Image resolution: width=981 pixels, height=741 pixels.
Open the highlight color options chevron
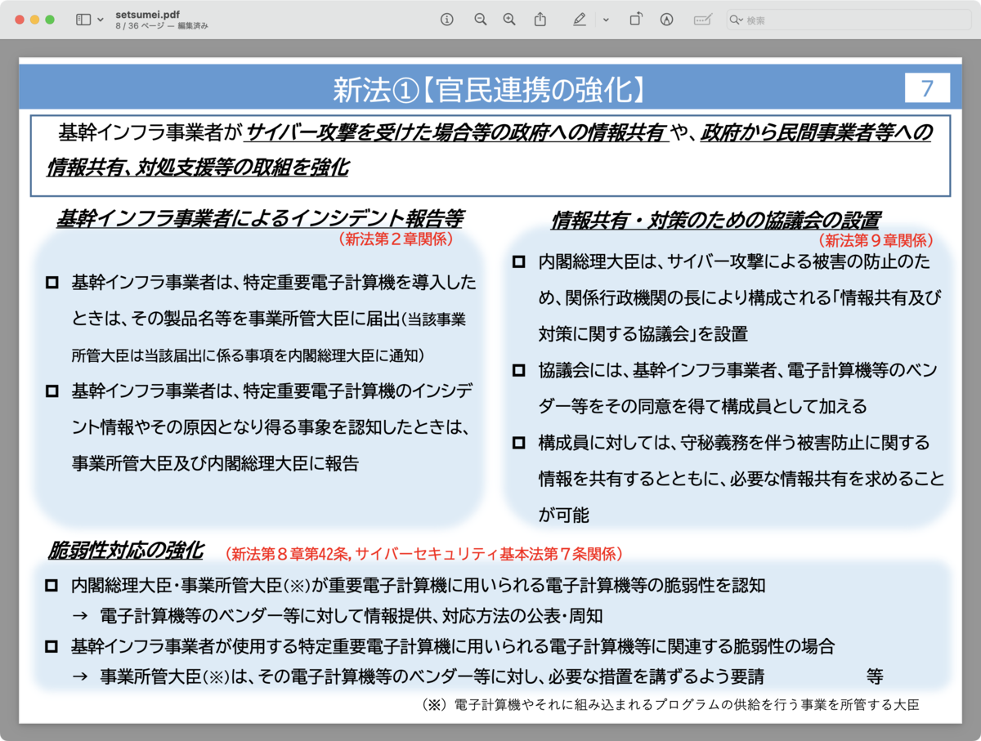coord(606,20)
